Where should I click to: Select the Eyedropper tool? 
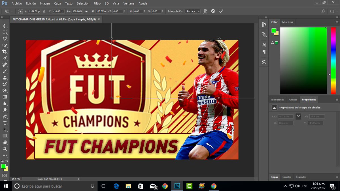click(x=5, y=58)
